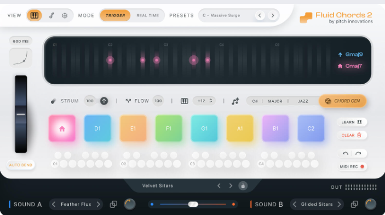Viewport: 385px width, 215px height.
Task: Click the Fluid Chords 2 logo
Action: click(336, 18)
